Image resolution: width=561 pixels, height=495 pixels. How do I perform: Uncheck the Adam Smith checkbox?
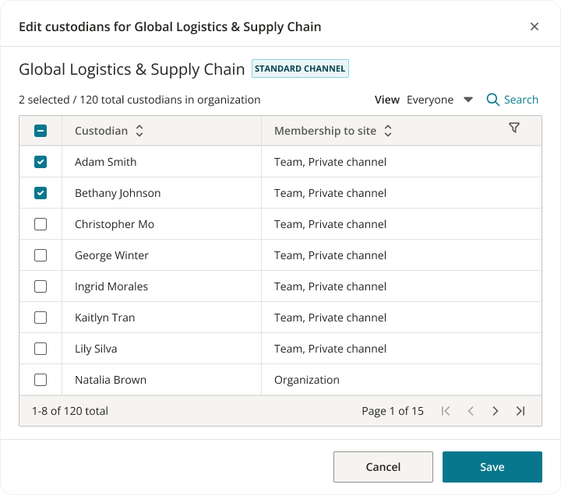pos(41,162)
